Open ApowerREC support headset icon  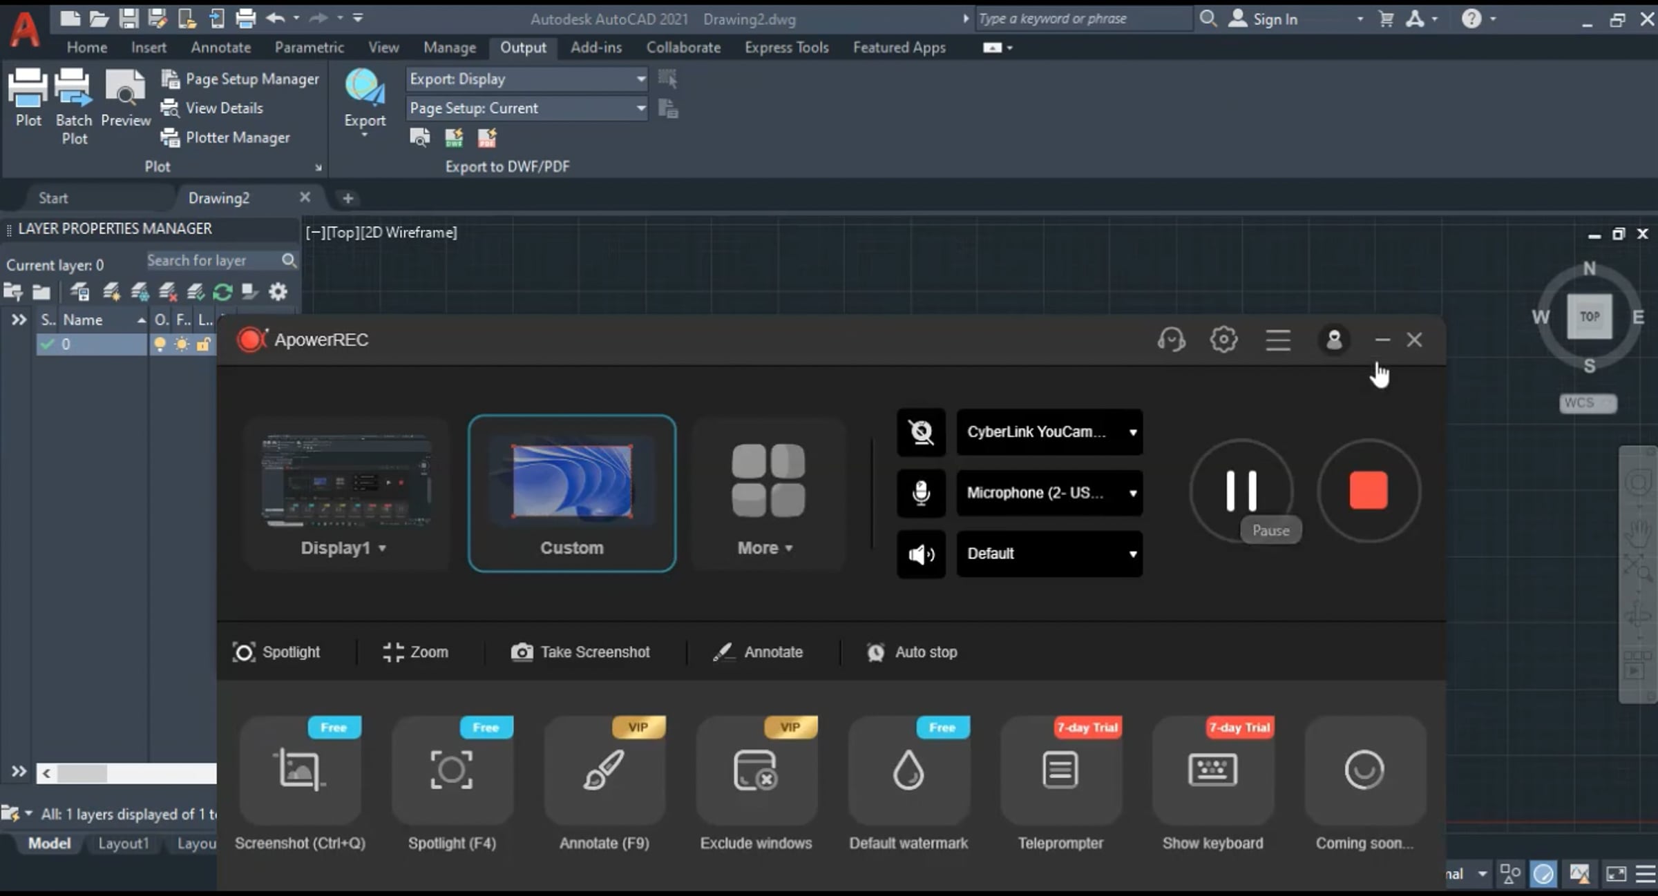tap(1171, 340)
